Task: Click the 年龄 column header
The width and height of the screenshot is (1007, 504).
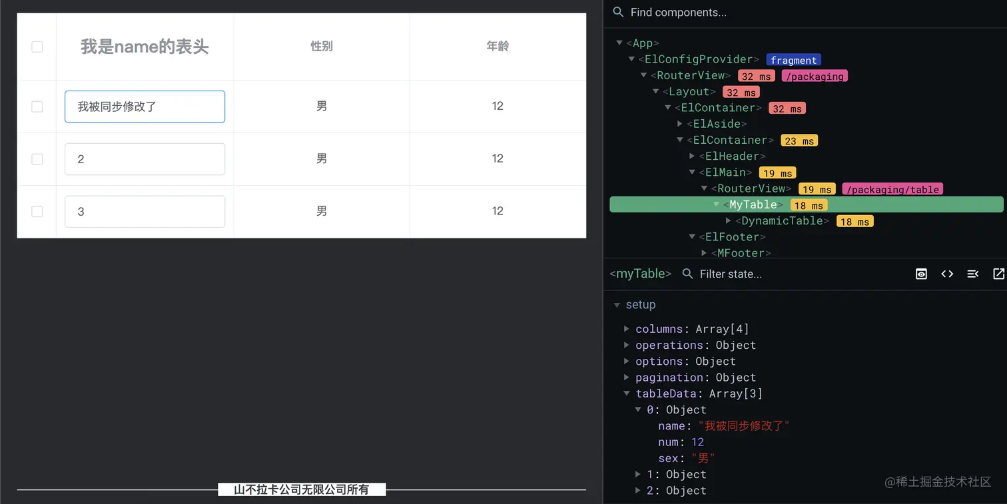Action: point(498,47)
